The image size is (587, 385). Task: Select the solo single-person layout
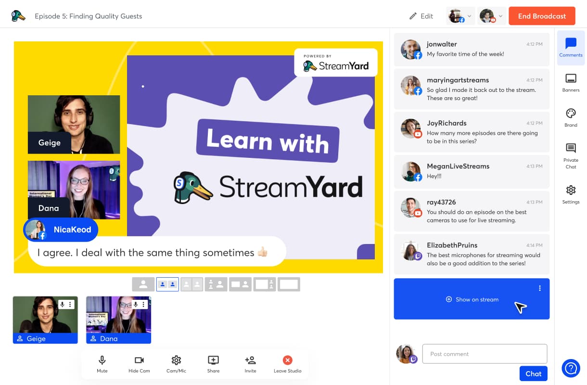[x=143, y=284]
